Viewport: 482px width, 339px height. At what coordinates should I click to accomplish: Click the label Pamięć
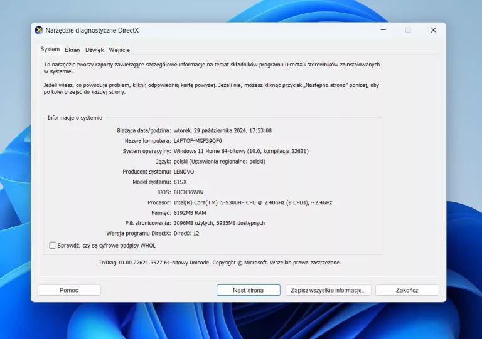coord(161,213)
